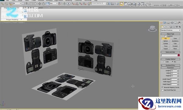Choose the Rectangular Selection Region tool

(x=31, y=4)
